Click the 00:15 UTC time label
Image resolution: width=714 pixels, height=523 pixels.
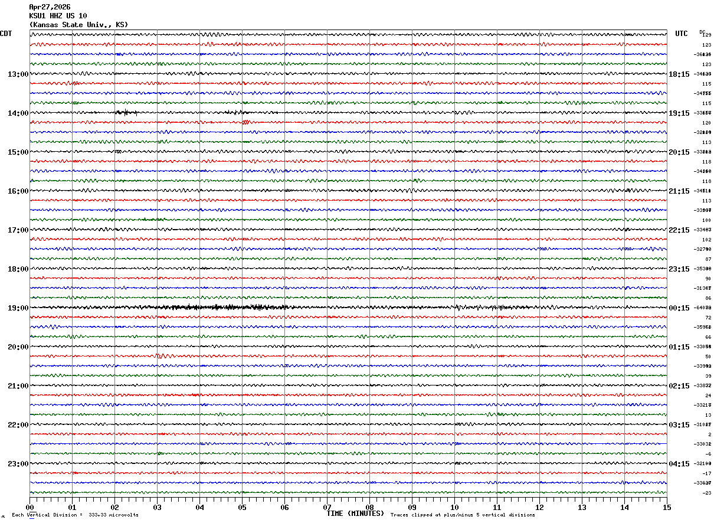click(x=679, y=308)
